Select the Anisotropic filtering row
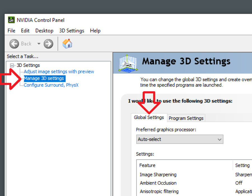This screenshot has height=196, width=252. point(195,192)
